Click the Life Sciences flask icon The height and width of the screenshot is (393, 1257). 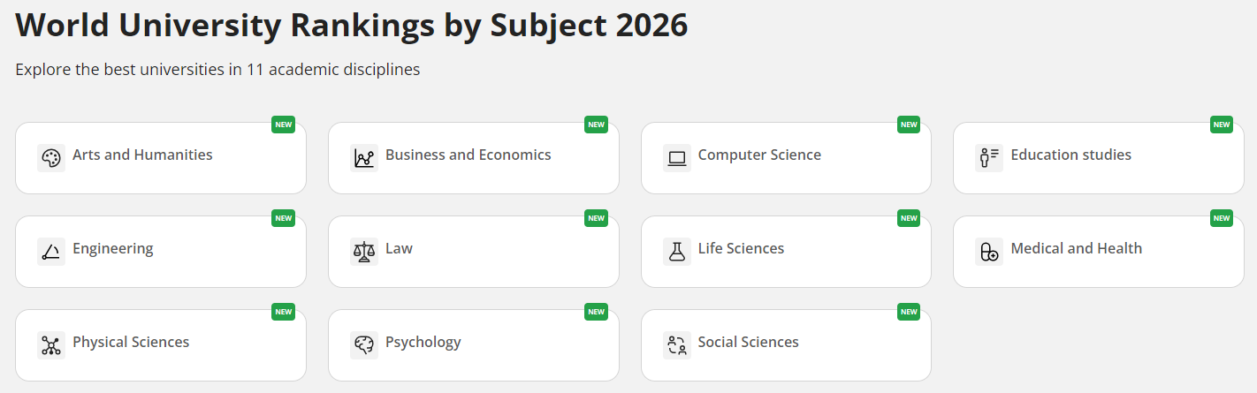[x=677, y=252]
